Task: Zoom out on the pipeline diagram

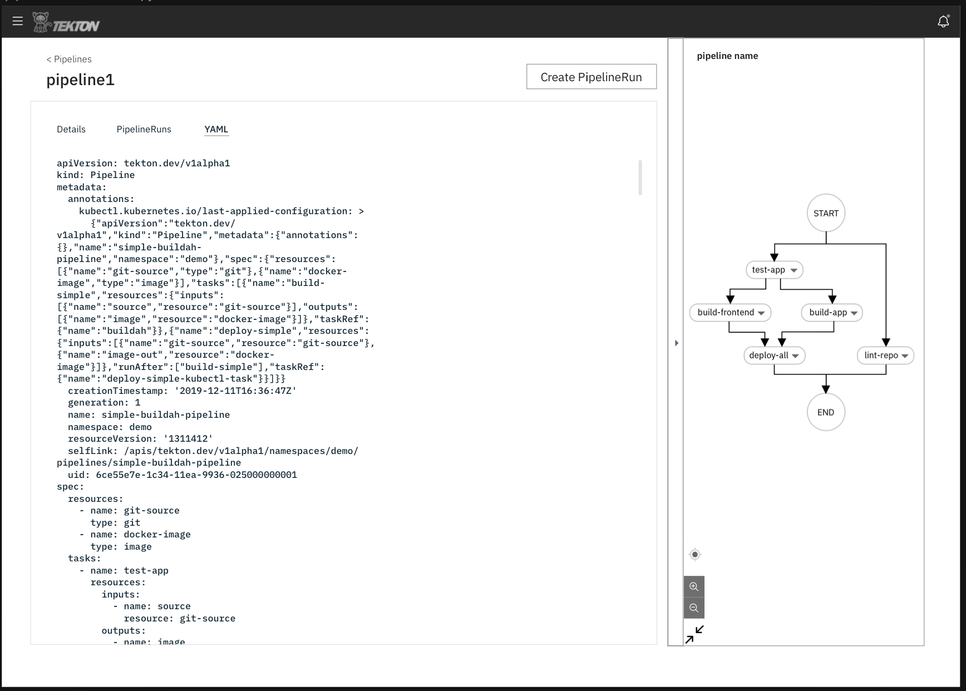Action: tap(694, 608)
